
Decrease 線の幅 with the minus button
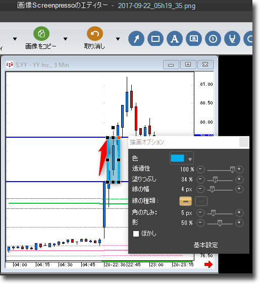click(200, 189)
